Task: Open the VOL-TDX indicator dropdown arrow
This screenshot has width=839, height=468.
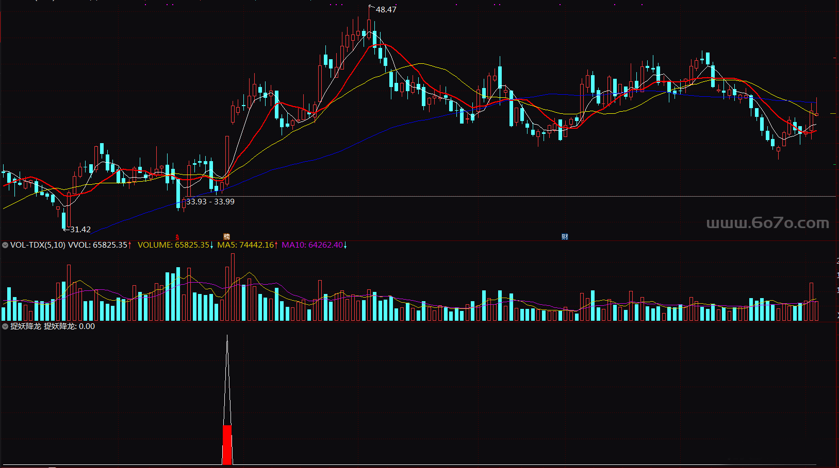Action: click(5, 245)
